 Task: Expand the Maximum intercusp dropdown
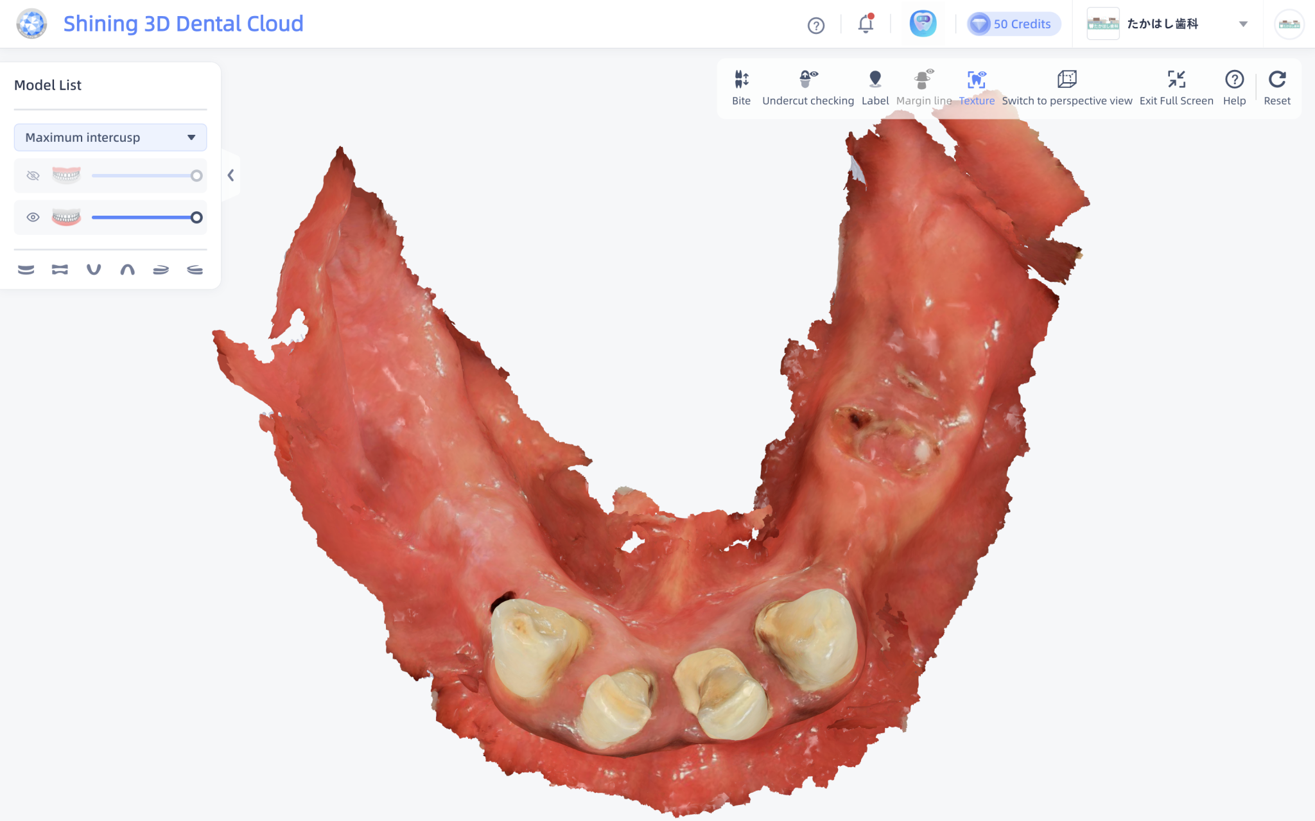coord(110,137)
